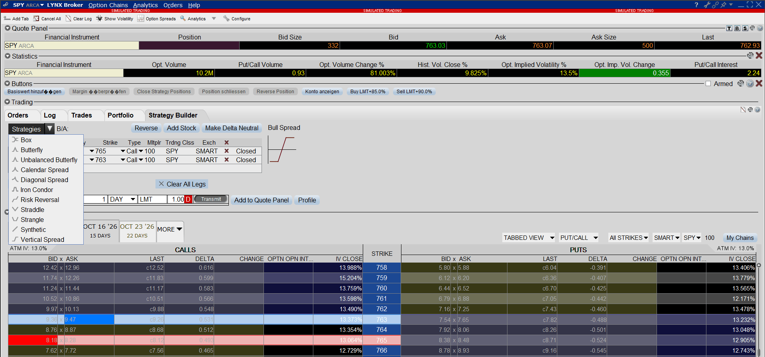Click the Make Delta Neutral button
This screenshot has height=357, width=765.
pyautogui.click(x=232, y=128)
